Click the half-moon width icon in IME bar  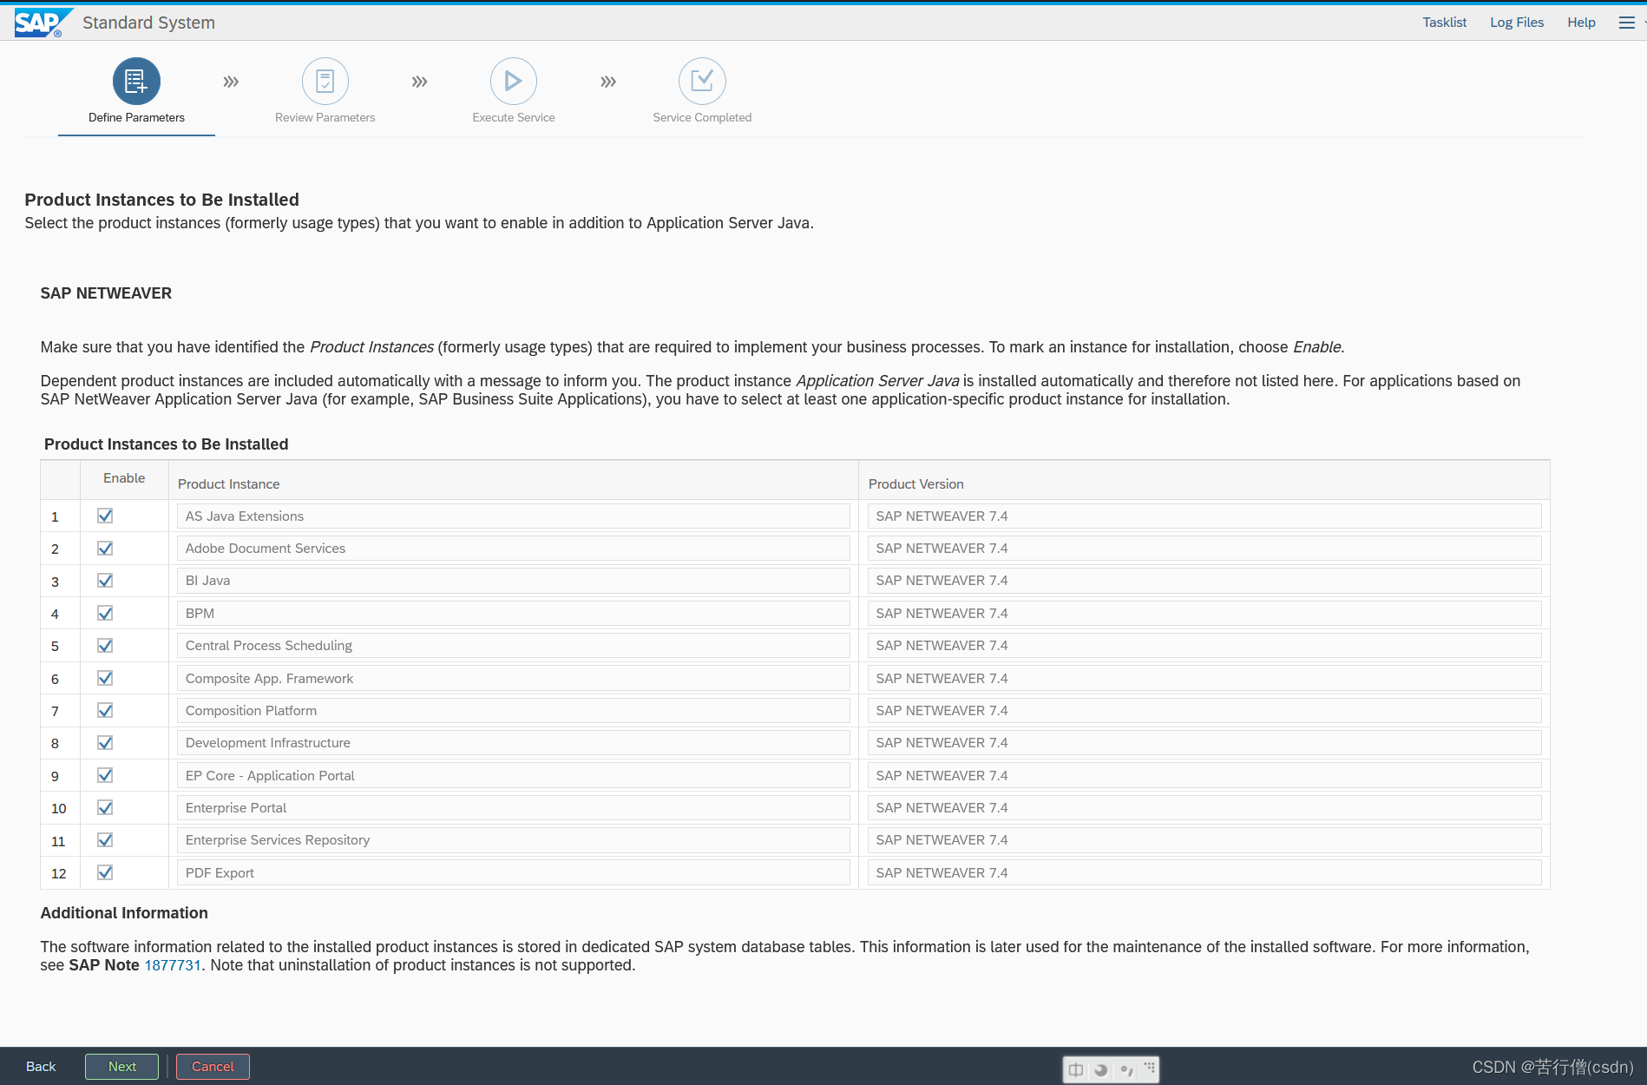click(1101, 1069)
